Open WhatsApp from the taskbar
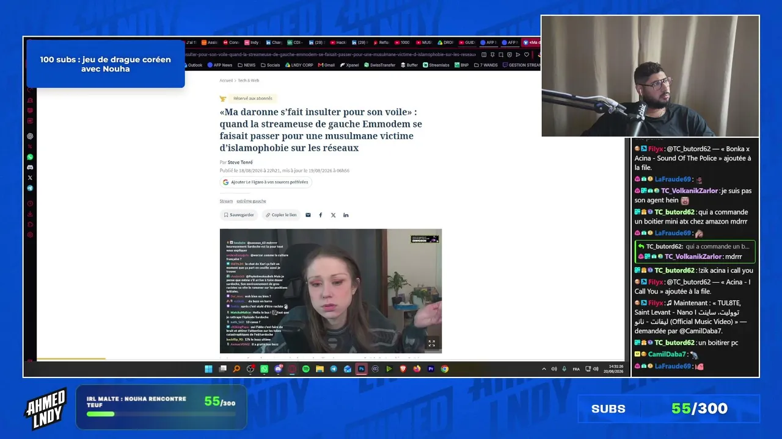782x439 pixels. (264, 369)
